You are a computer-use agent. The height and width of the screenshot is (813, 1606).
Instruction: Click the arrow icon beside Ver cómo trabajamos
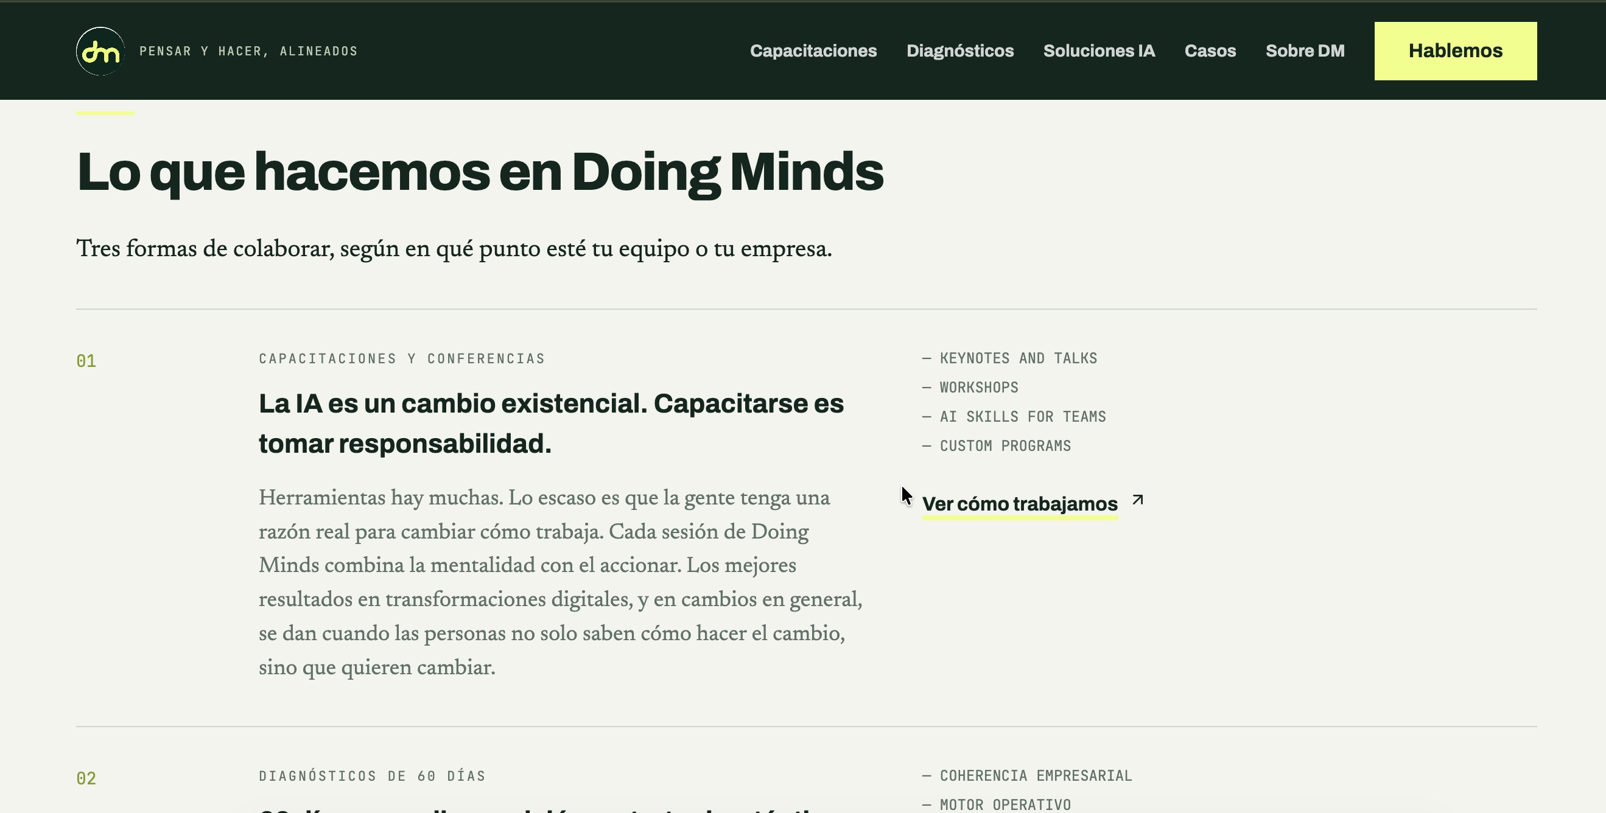pyautogui.click(x=1138, y=500)
